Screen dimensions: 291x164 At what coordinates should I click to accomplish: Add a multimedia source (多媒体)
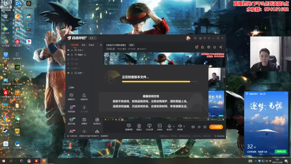click(160, 127)
